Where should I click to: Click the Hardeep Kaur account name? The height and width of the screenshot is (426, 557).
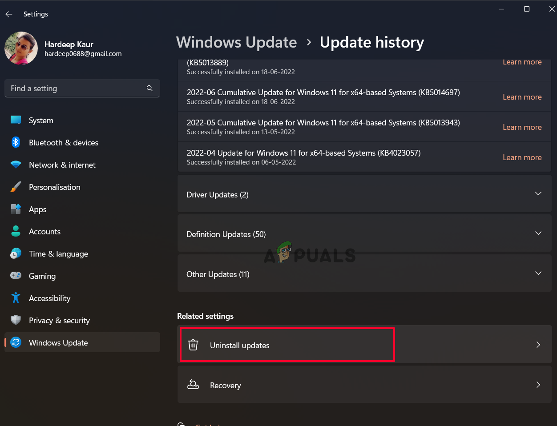[69, 44]
